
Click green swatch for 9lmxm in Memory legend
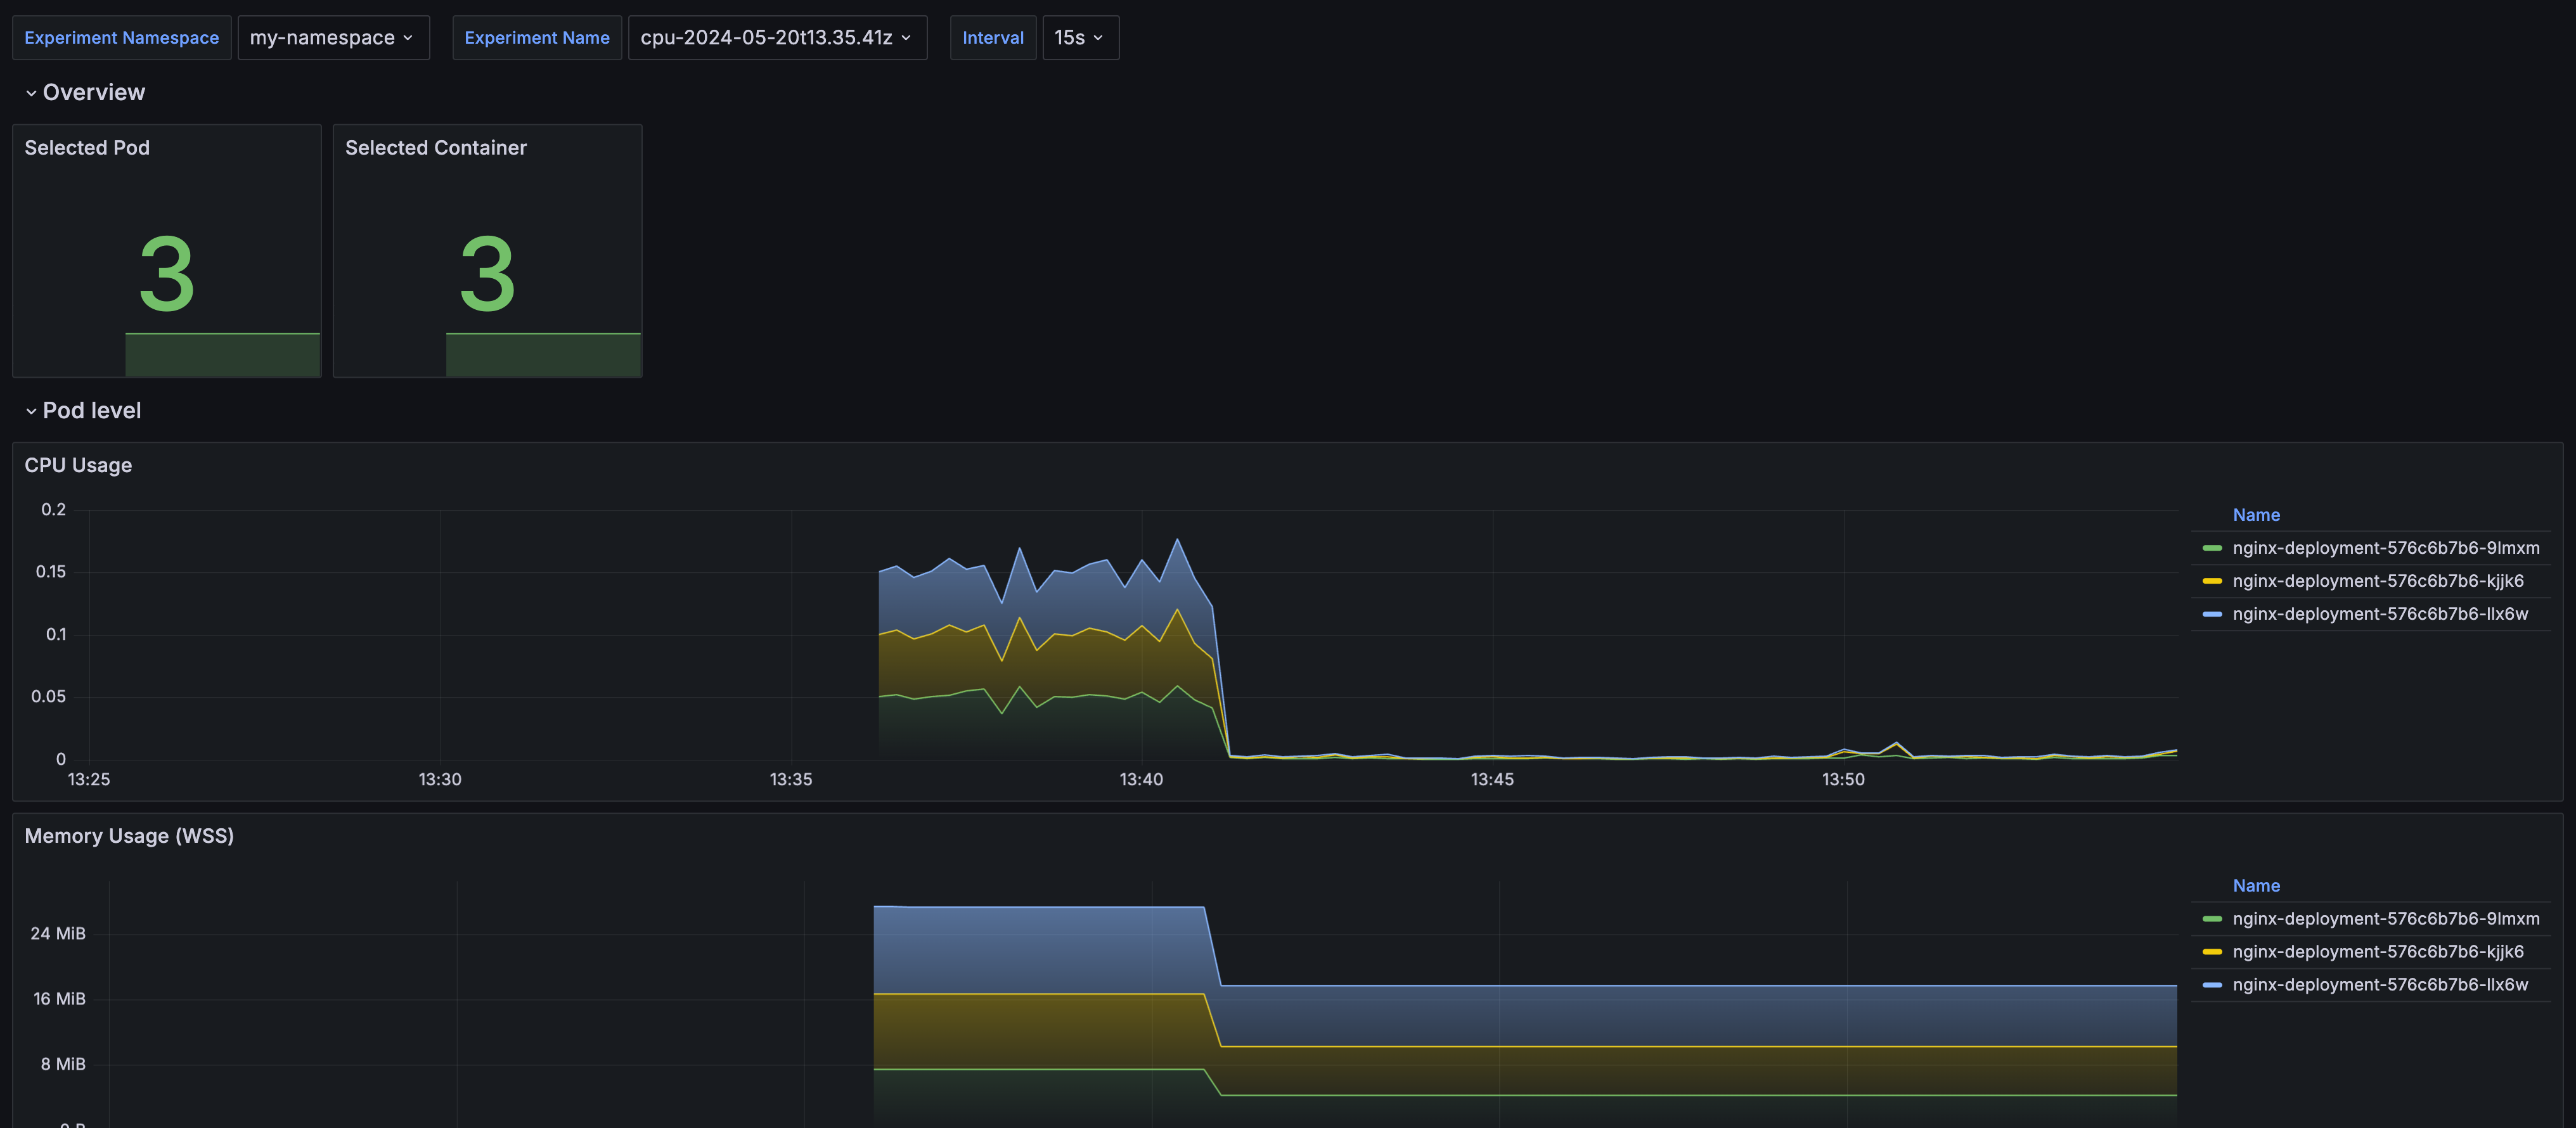(x=2212, y=919)
